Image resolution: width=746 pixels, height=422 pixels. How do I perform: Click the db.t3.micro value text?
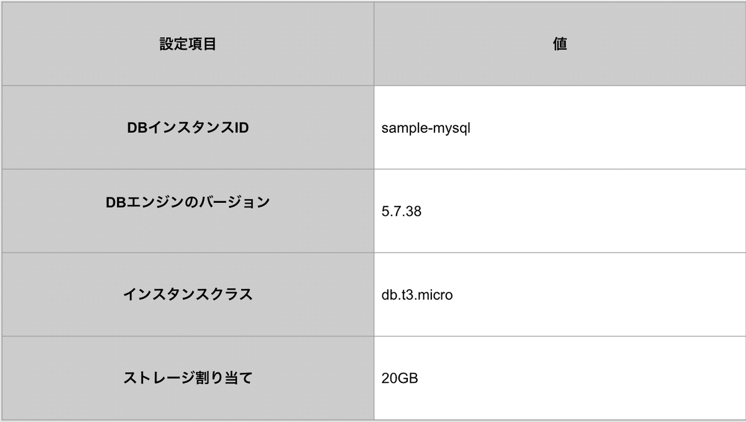coord(417,295)
